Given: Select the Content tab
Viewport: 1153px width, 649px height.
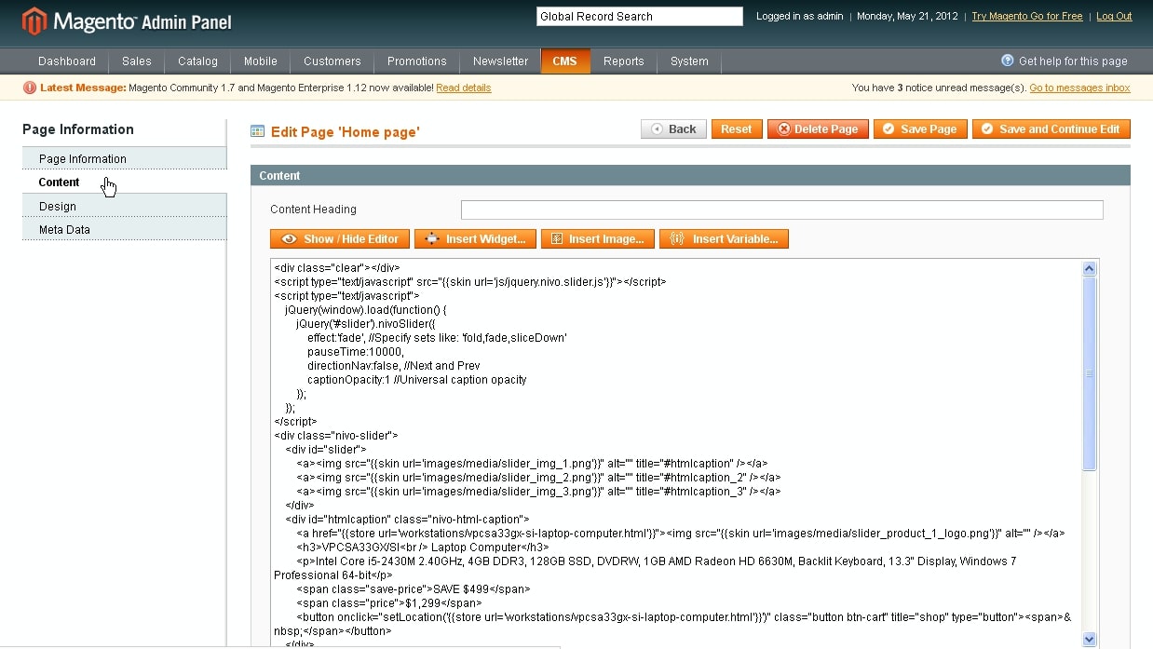Looking at the screenshot, I should [x=125, y=182].
